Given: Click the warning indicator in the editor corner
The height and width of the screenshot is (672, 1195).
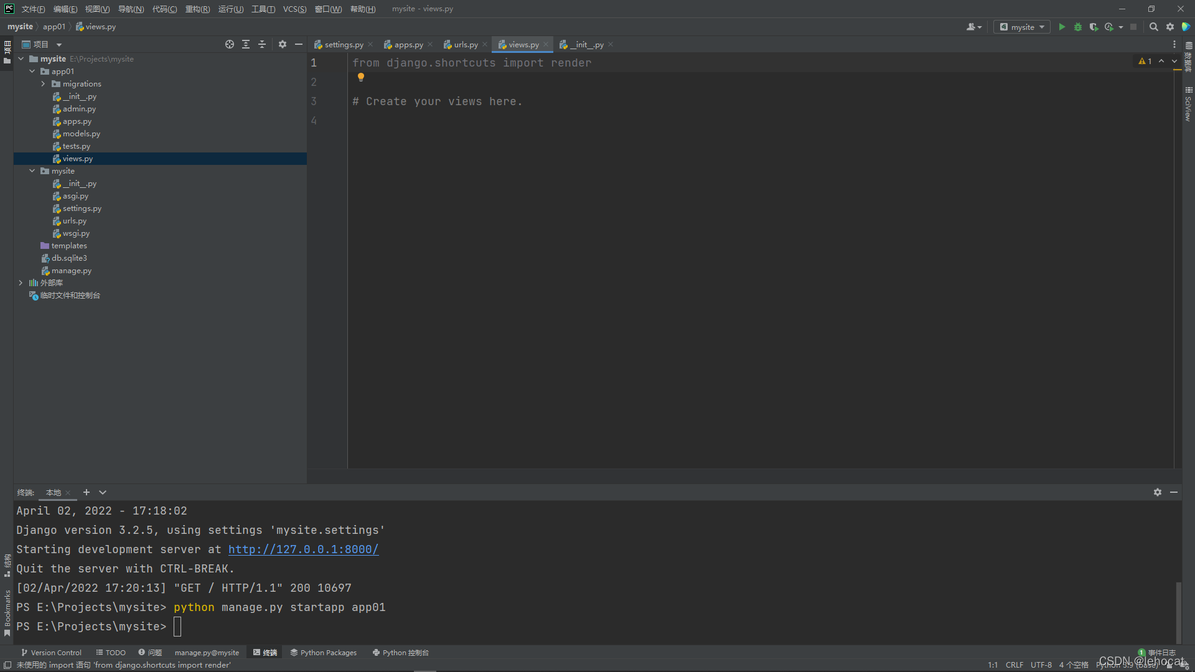Looking at the screenshot, I should [x=1145, y=61].
